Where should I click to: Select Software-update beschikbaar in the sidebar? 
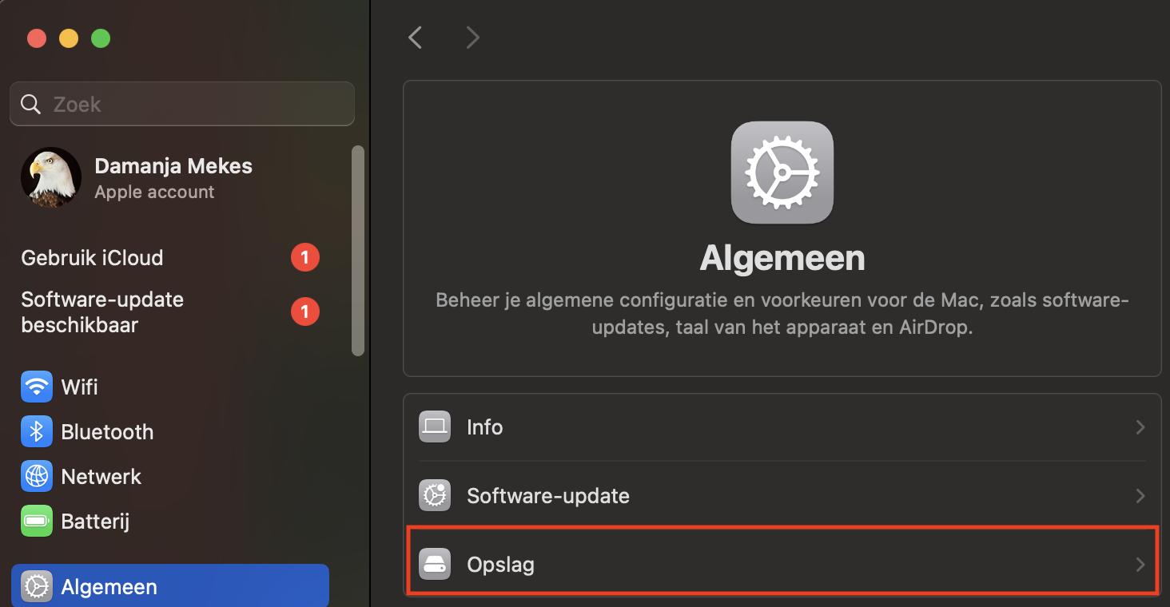point(102,311)
